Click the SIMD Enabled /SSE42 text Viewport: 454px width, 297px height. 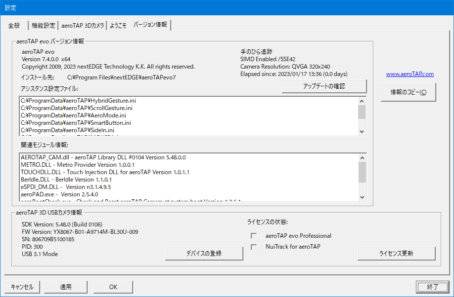coord(268,59)
